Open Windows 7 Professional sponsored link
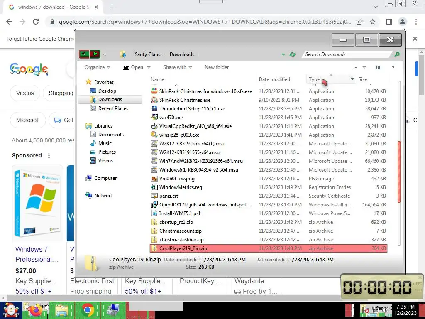 (x=37, y=254)
